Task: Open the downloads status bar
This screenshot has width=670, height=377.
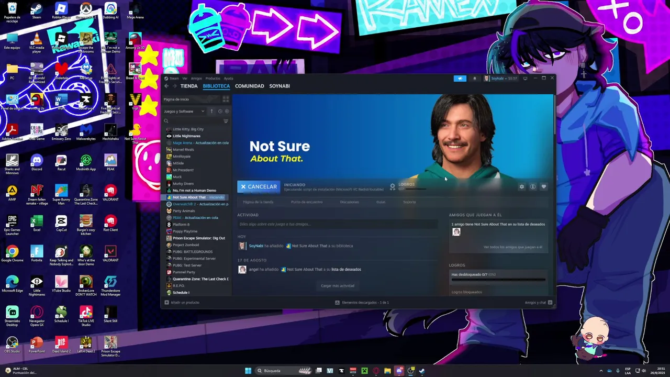Action: pyautogui.click(x=362, y=303)
